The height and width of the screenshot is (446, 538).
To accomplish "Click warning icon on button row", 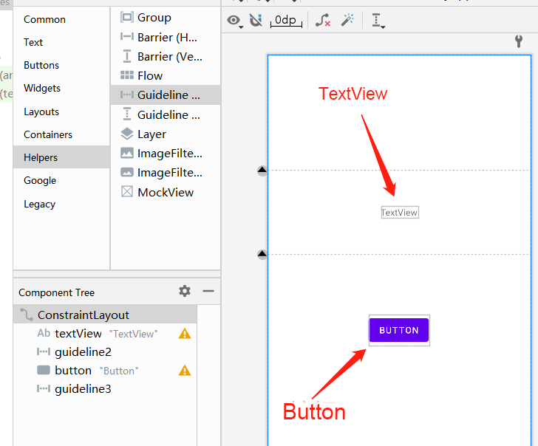I will pyautogui.click(x=185, y=371).
